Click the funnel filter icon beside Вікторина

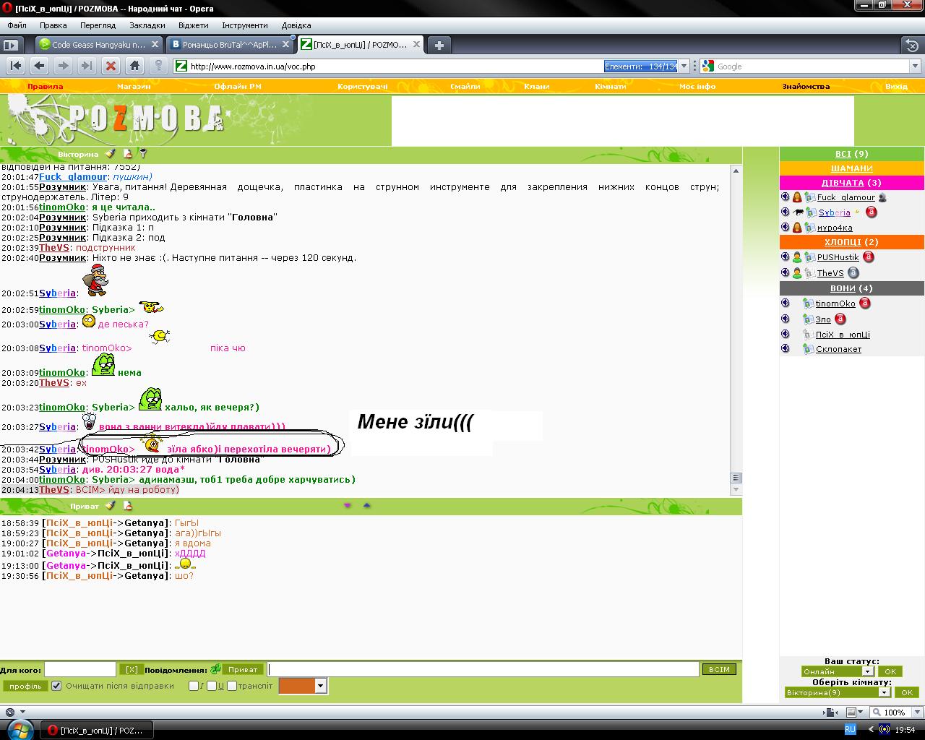click(143, 154)
